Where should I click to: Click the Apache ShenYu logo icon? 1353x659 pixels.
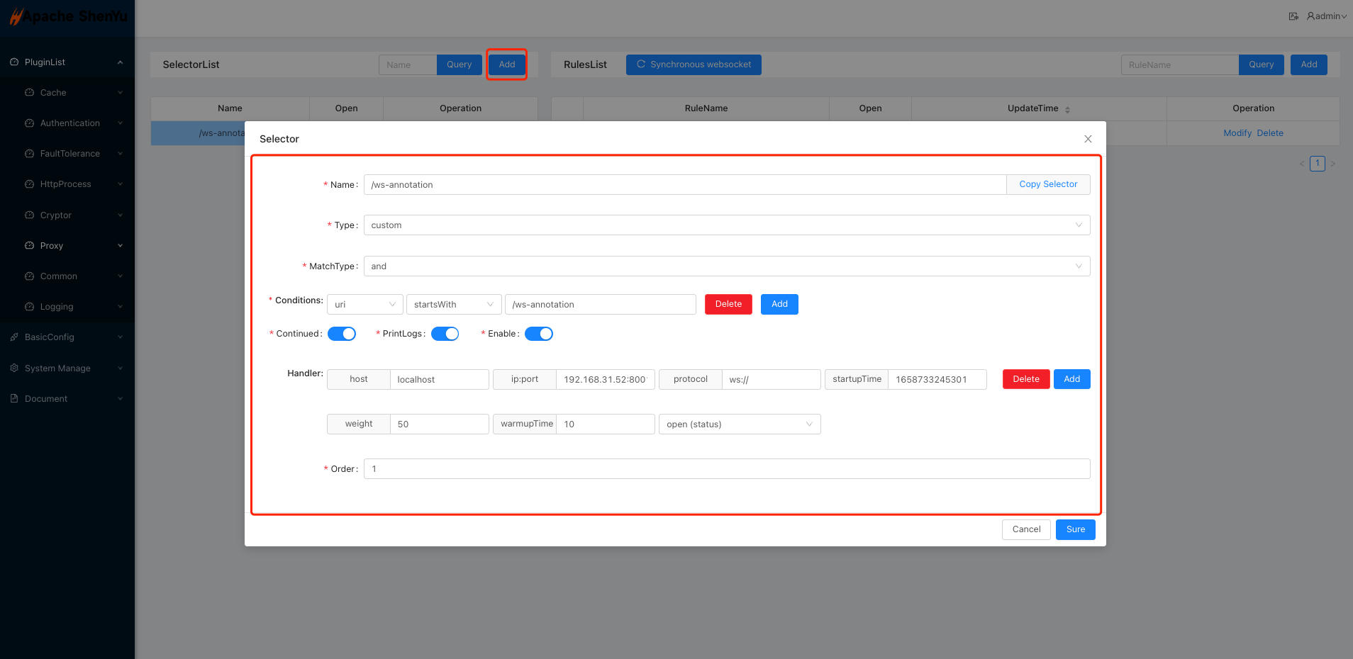pos(16,17)
